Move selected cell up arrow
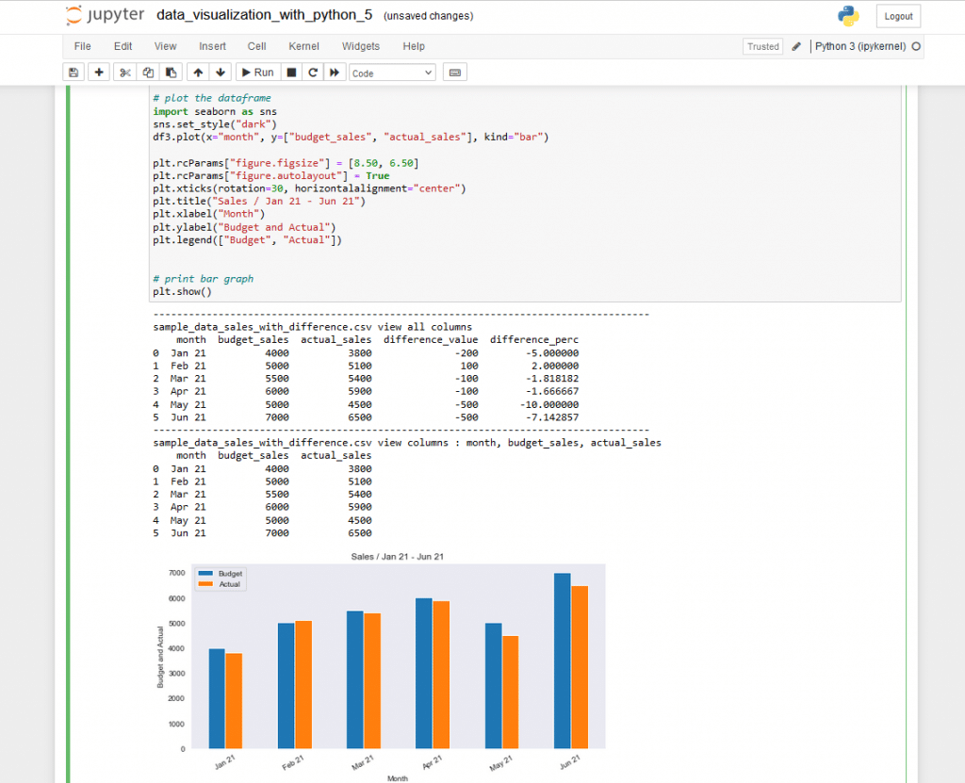This screenshot has height=783, width=965. coord(198,73)
